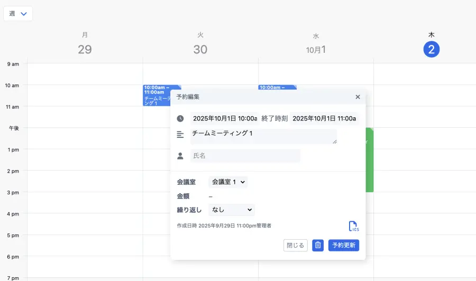Image resolution: width=476 pixels, height=281 pixels.
Task: Download the ICS calendar file icon
Action: tap(353, 226)
